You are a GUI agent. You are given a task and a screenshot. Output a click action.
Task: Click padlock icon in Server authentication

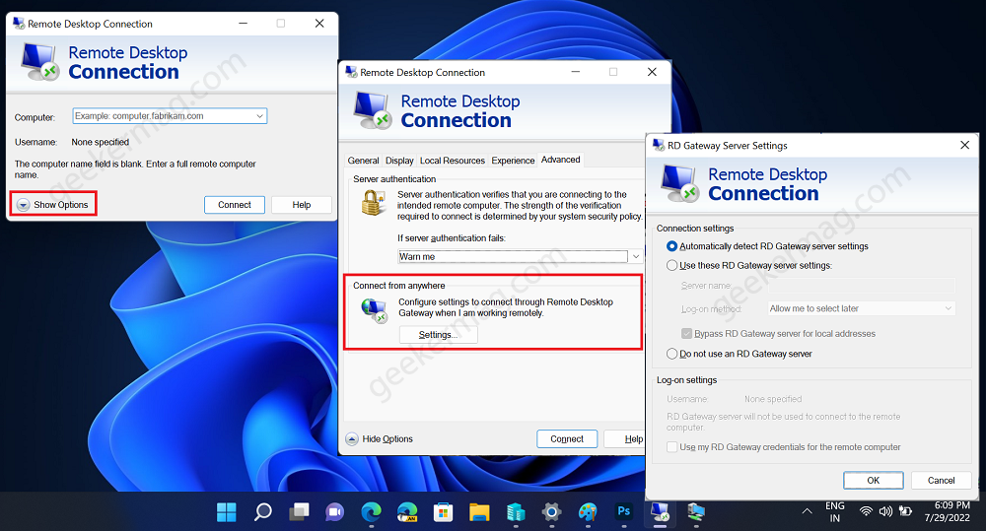point(373,203)
